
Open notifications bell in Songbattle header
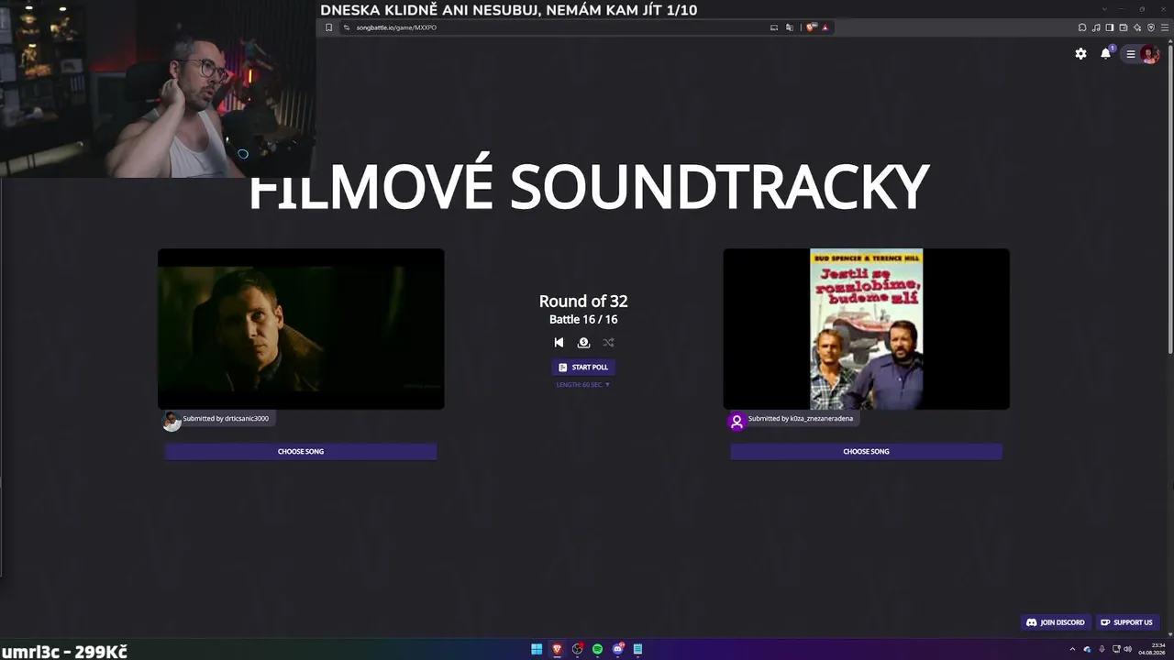1106,53
